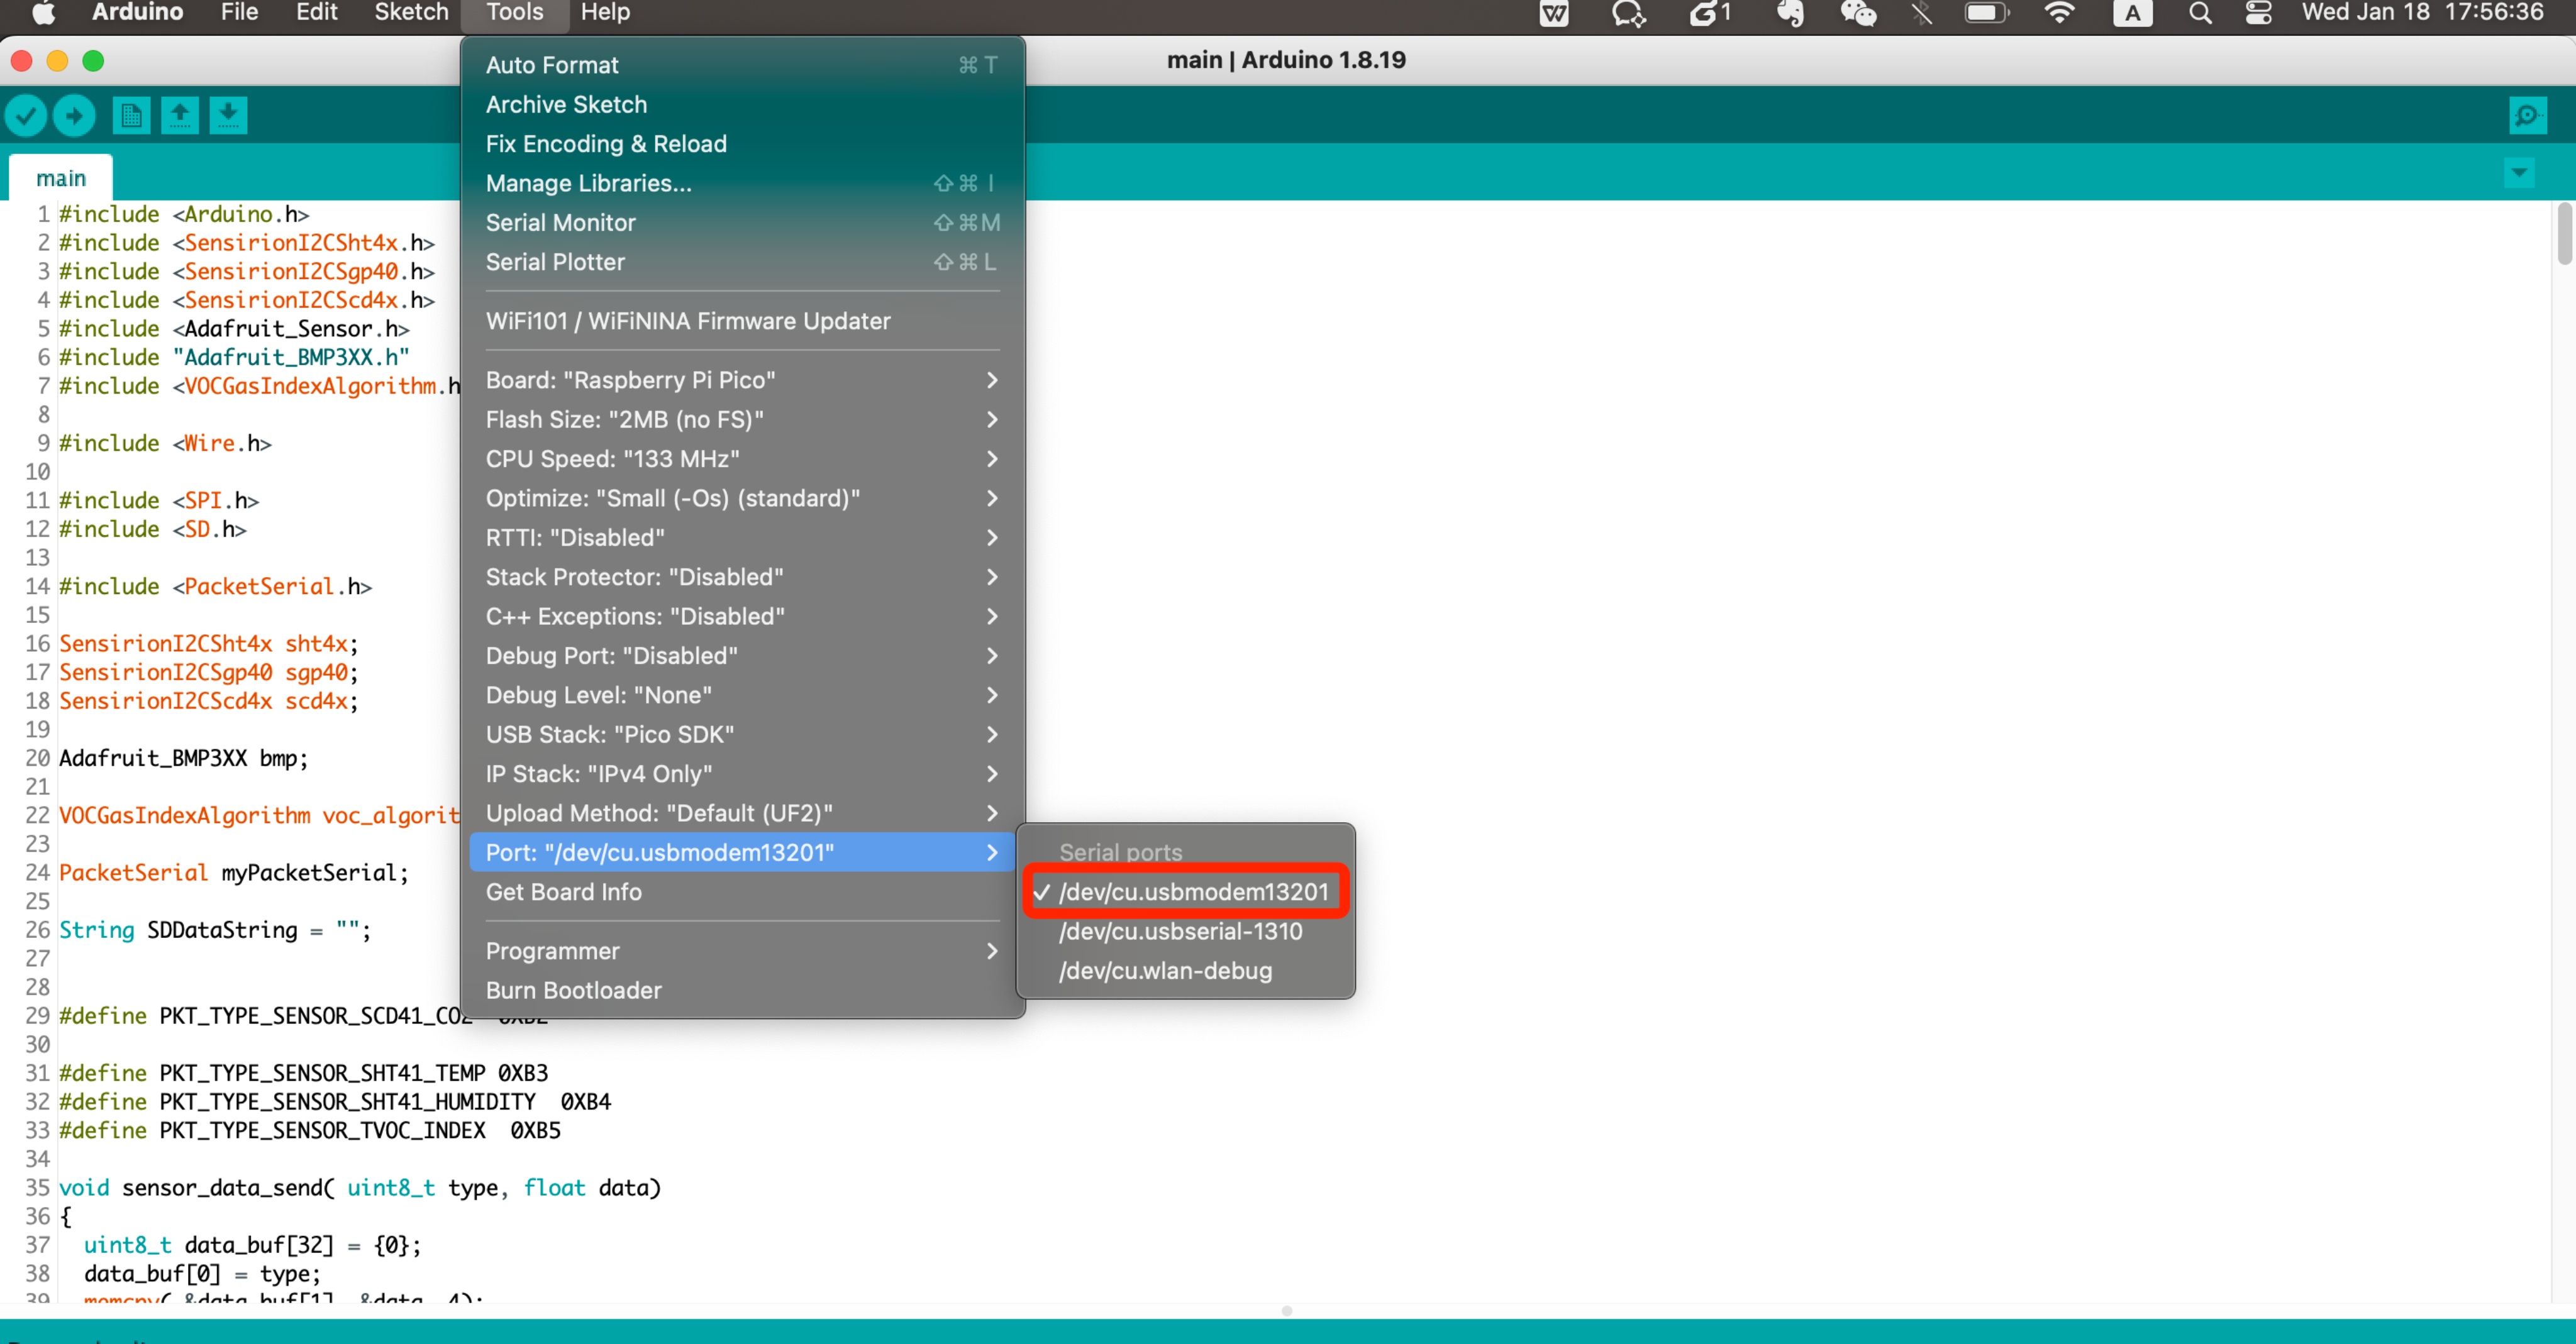Click Get Board Info menu item

(742, 891)
